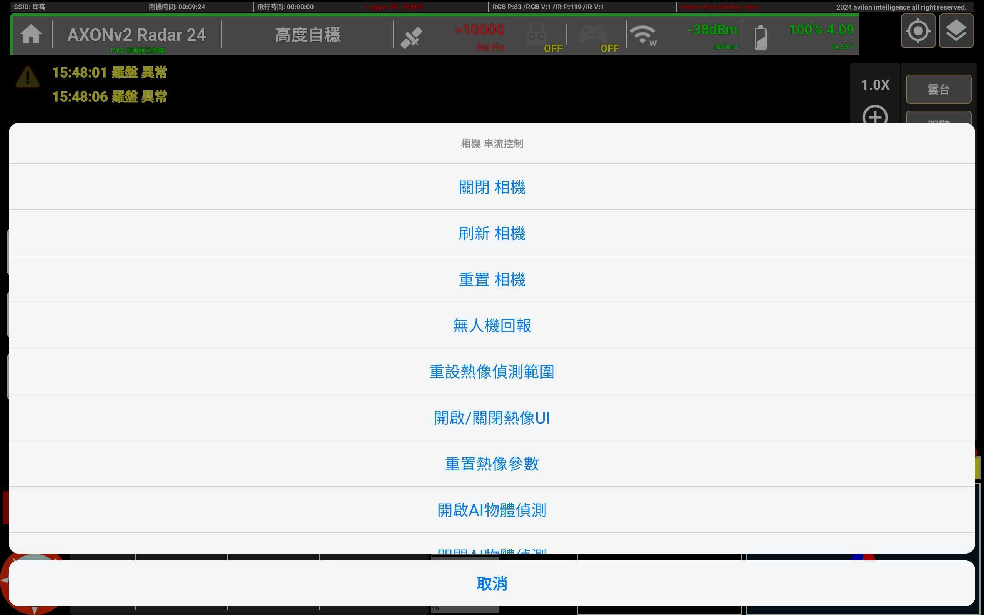Tap the home icon
Image resolution: width=984 pixels, height=615 pixels.
coord(31,34)
